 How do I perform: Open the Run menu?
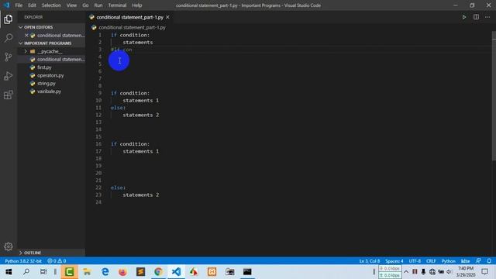(x=98, y=5)
